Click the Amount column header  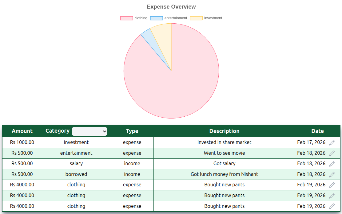pos(22,131)
